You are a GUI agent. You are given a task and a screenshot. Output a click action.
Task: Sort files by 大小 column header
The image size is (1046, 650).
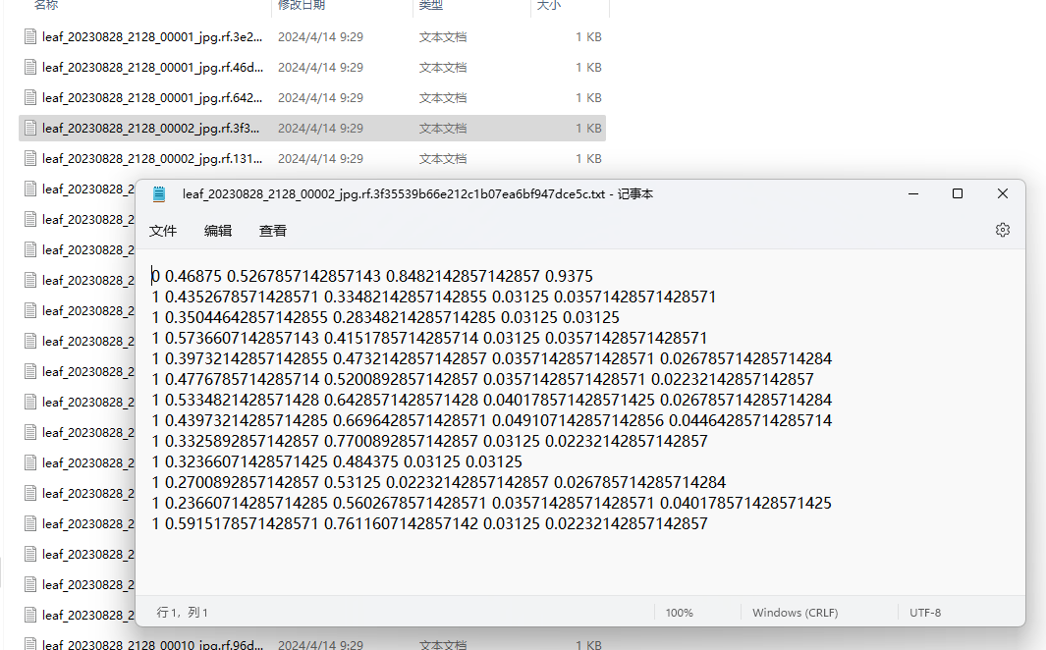tap(548, 6)
